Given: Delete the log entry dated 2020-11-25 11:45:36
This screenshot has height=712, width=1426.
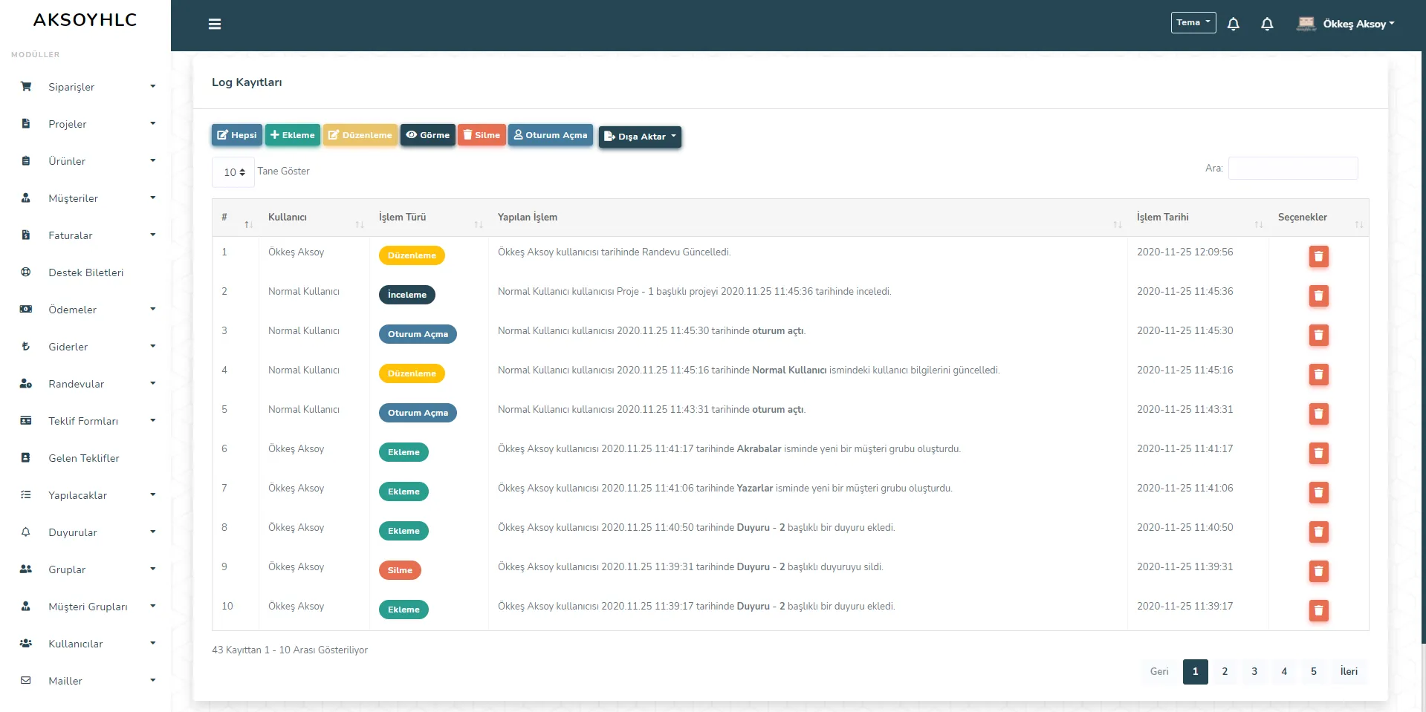Looking at the screenshot, I should coord(1318,295).
